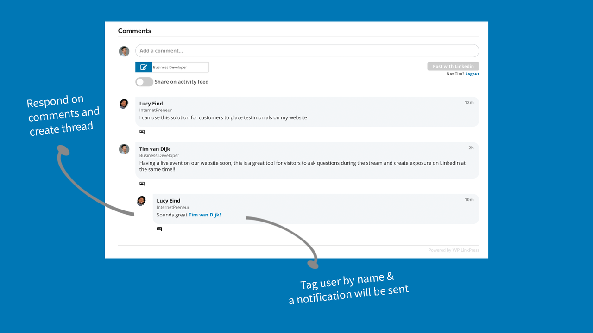Click the 10m timestamp on the nested reply
Viewport: 593px width, 333px height.
[469, 200]
